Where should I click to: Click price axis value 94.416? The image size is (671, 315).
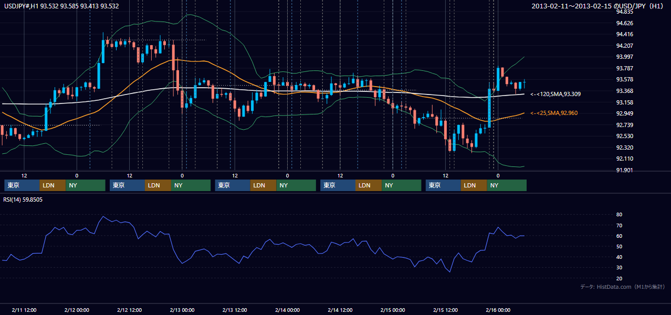click(x=624, y=35)
